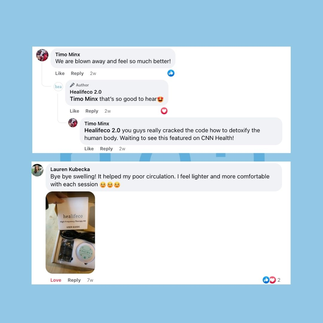Reply to Lauren Kubecka's swelling comment
Image resolution: width=323 pixels, height=323 pixels.
[74, 280]
